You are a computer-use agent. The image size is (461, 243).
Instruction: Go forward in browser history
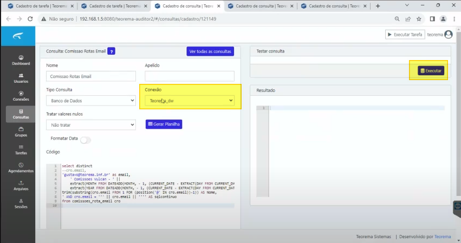pos(20,19)
